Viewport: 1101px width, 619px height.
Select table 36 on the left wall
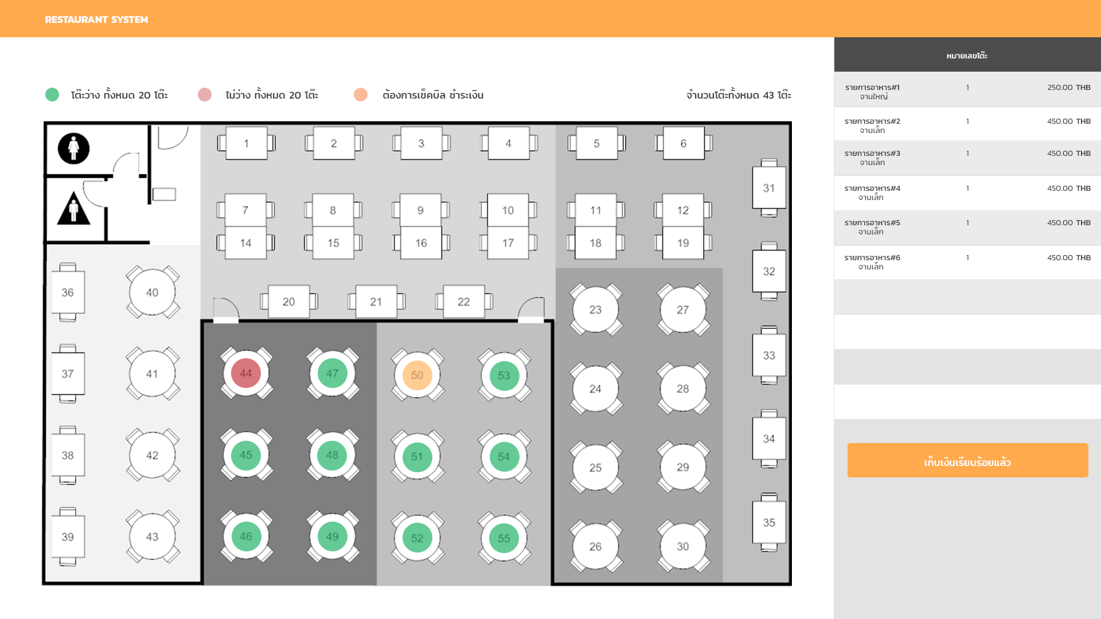[x=68, y=292]
